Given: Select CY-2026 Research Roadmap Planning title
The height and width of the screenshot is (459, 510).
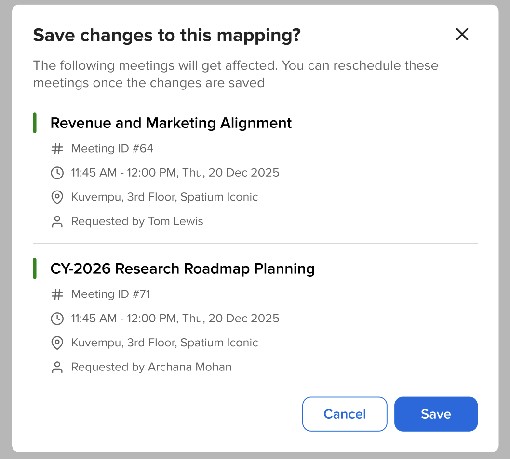Looking at the screenshot, I should point(182,268).
